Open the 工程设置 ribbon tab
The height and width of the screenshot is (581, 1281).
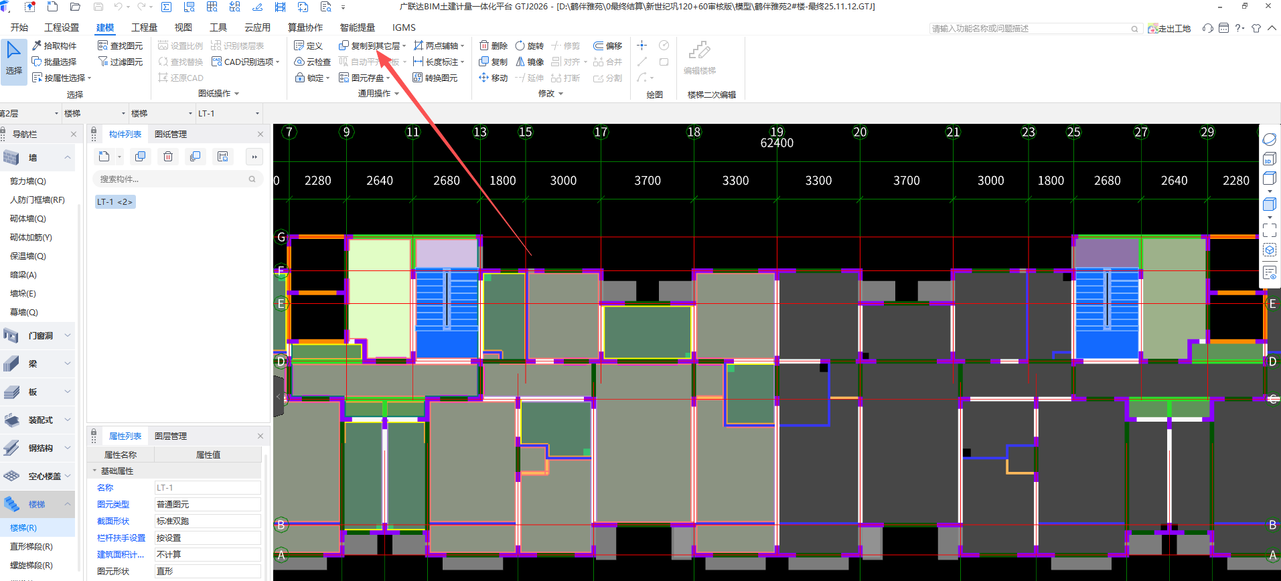(x=62, y=27)
